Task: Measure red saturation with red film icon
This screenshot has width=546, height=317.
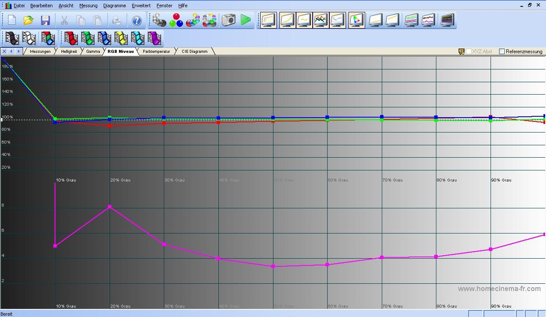Action: coord(71,38)
